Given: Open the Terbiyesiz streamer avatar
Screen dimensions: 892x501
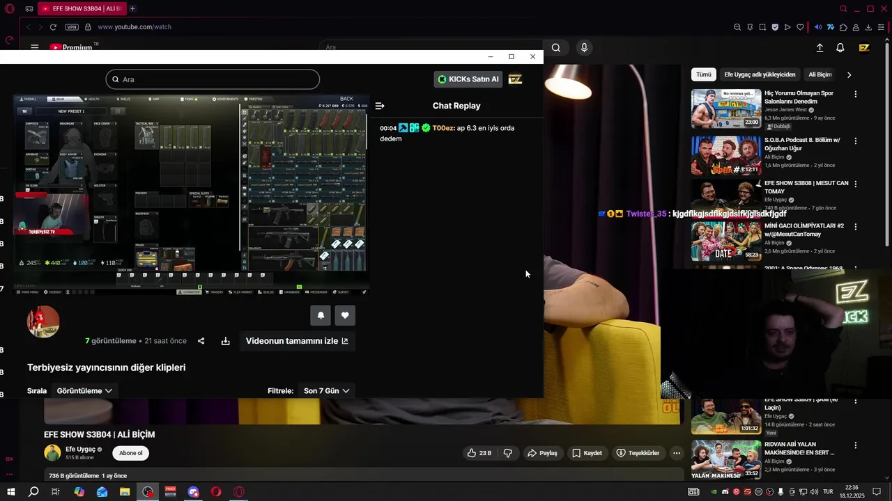Looking at the screenshot, I should click(43, 321).
